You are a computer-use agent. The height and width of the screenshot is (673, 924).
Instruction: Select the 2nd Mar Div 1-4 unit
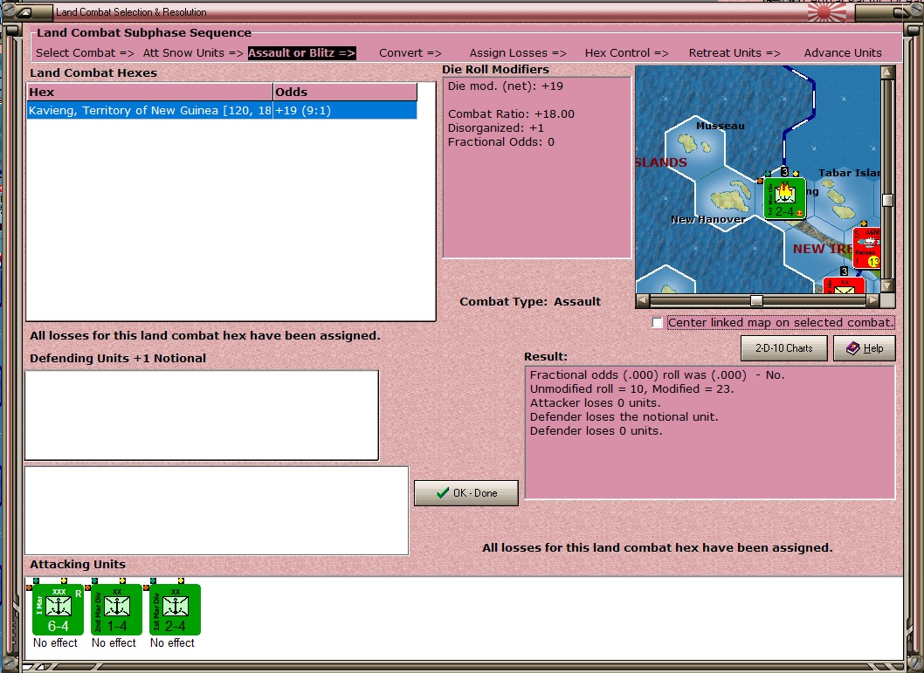coord(116,608)
